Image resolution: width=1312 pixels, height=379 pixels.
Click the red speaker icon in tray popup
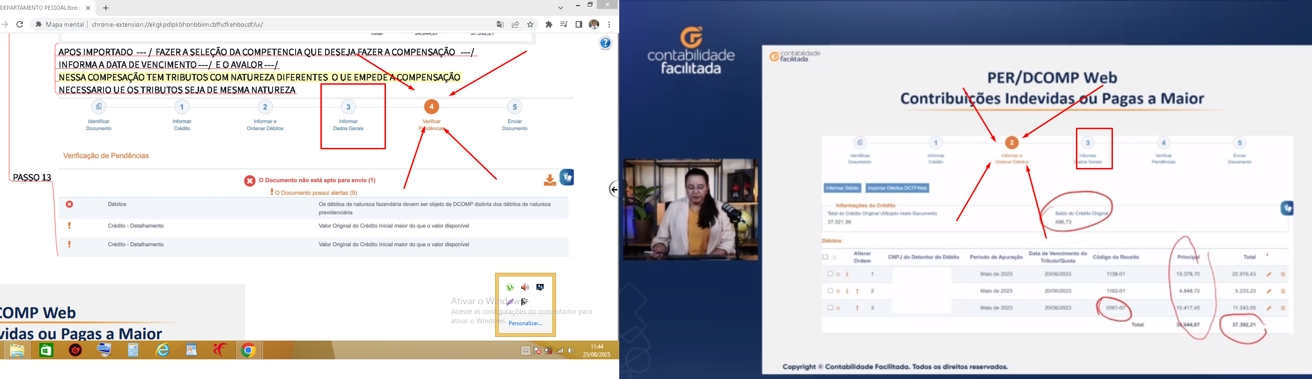tap(525, 287)
